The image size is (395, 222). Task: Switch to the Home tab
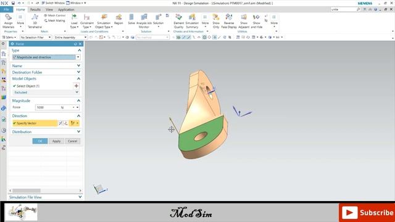[x=20, y=10]
